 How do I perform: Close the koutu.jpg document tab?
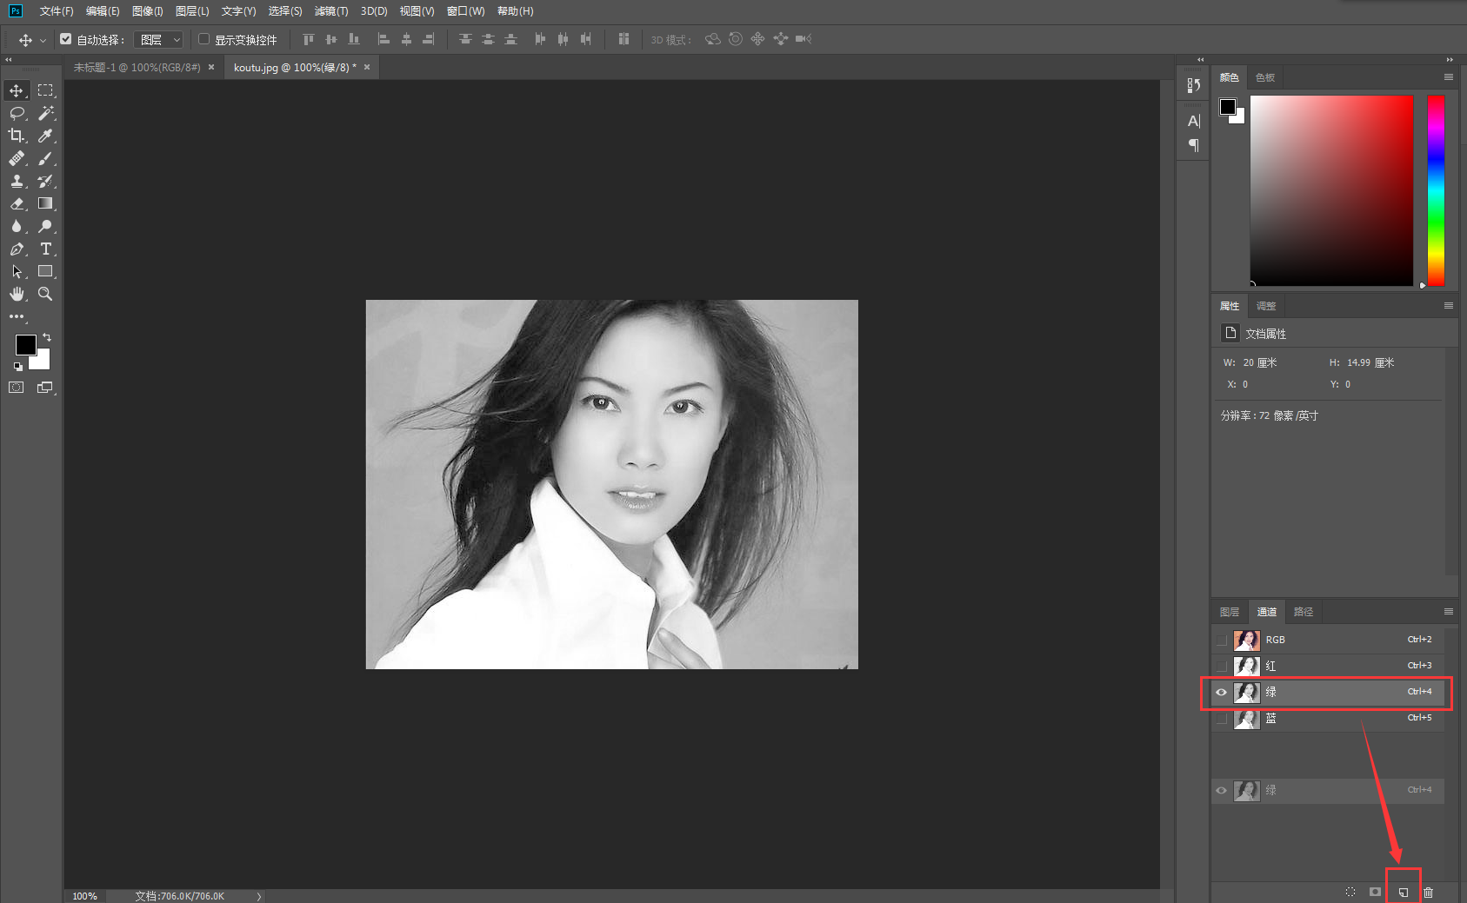click(367, 67)
